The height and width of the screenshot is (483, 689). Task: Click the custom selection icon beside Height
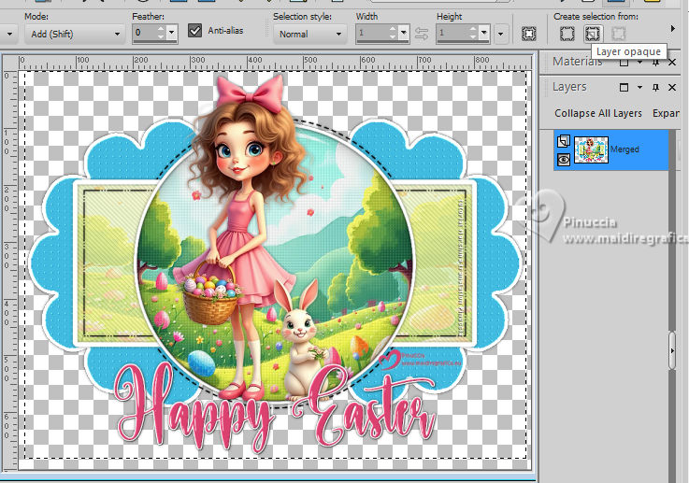pyautogui.click(x=528, y=34)
